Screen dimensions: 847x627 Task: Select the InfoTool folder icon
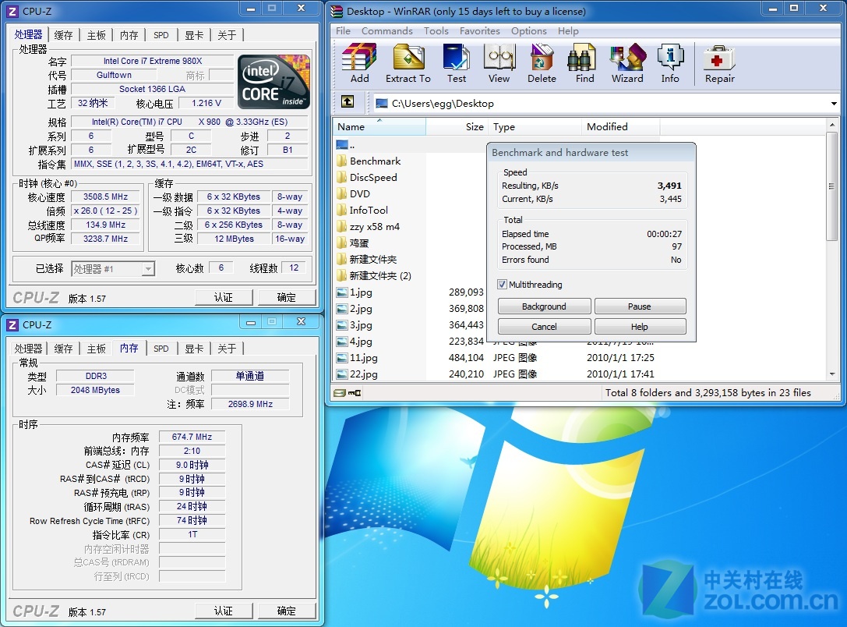tap(341, 211)
